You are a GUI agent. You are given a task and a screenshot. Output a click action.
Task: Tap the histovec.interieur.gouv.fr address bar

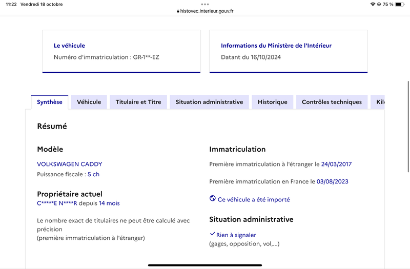click(205, 11)
